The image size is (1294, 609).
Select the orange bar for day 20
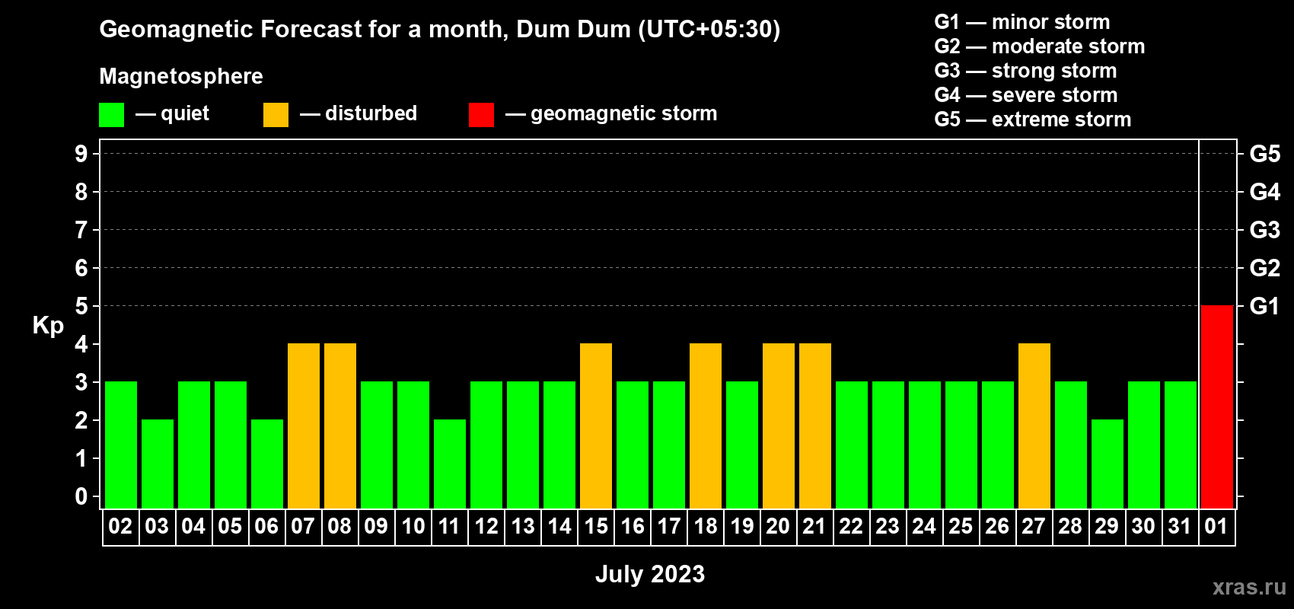coord(779,426)
